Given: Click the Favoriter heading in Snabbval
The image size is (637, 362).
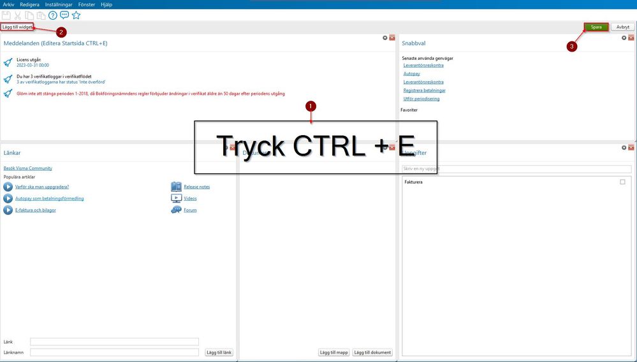Looking at the screenshot, I should point(409,110).
